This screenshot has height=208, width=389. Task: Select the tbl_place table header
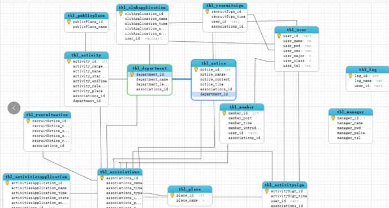[x=190, y=189]
